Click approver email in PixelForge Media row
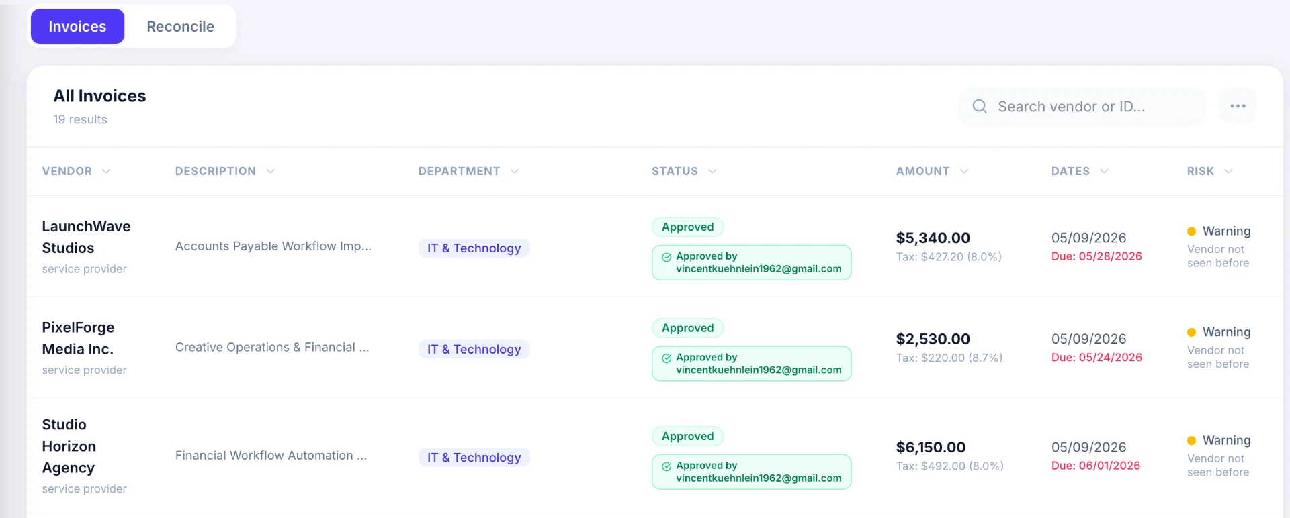 (759, 370)
